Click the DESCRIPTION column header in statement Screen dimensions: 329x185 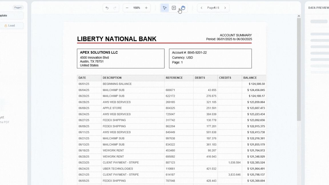112,78
